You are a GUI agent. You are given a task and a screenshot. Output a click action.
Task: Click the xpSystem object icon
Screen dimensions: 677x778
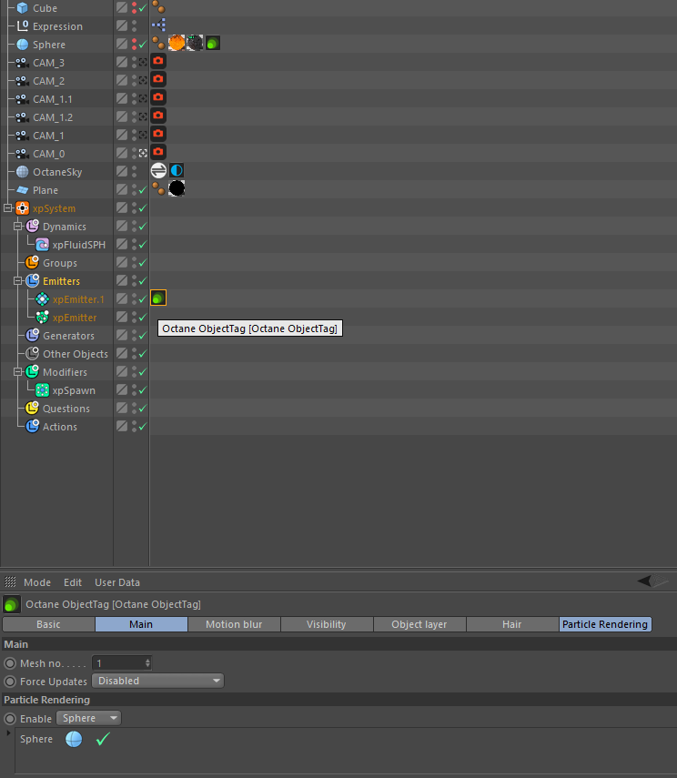[x=23, y=208]
